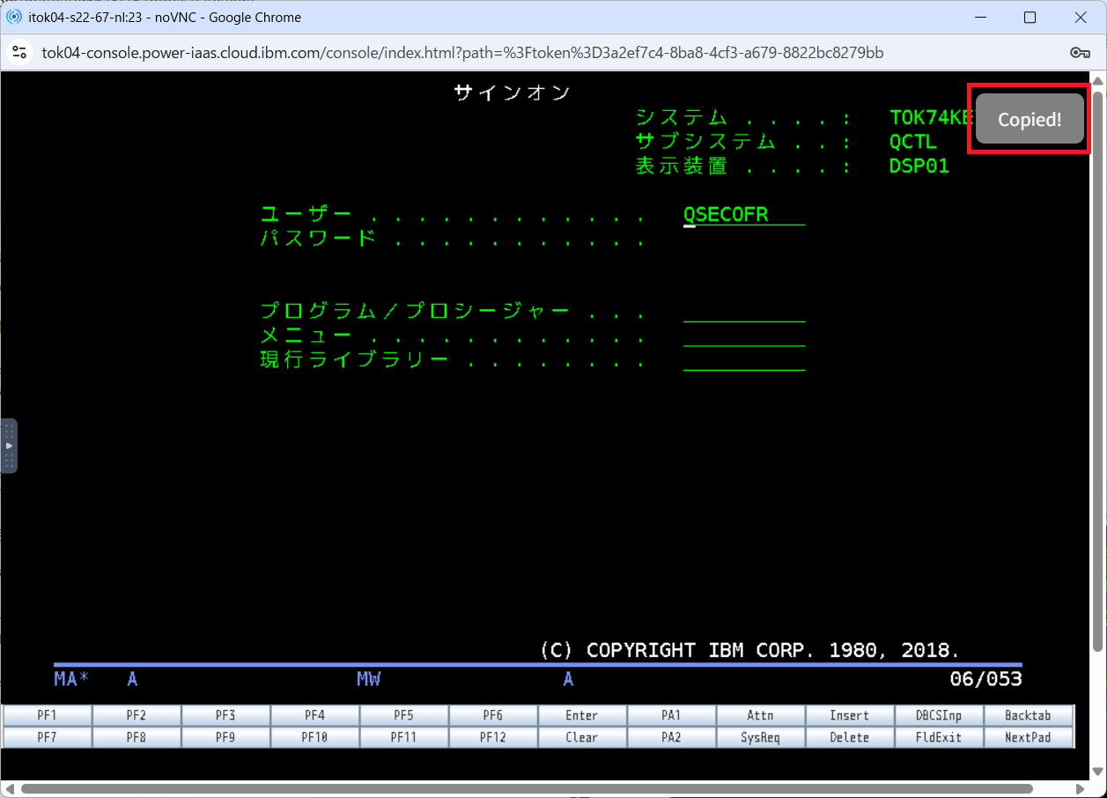The height and width of the screenshot is (798, 1107).
Task: Click the PF11 function key button
Action: coord(404,737)
